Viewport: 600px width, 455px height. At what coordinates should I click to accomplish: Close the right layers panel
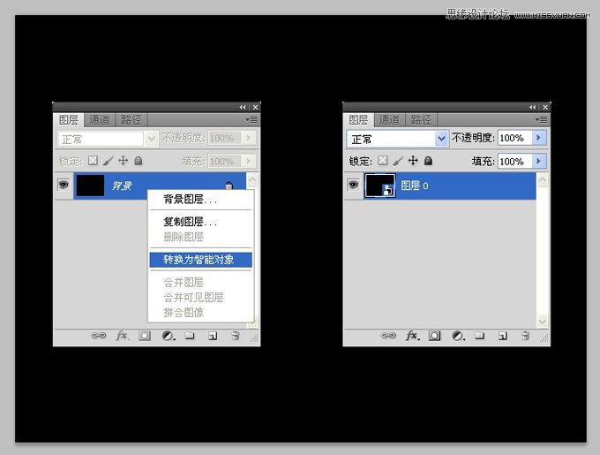click(x=545, y=107)
